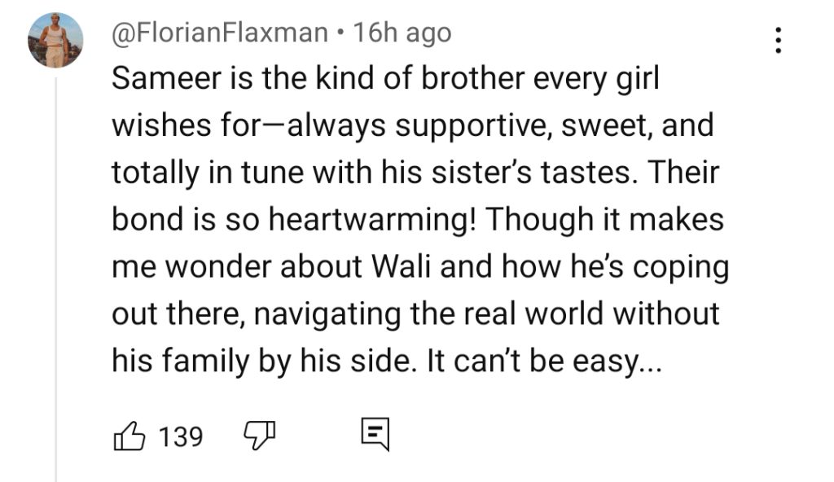Open the @FlorianFlaxman channel link

click(219, 33)
